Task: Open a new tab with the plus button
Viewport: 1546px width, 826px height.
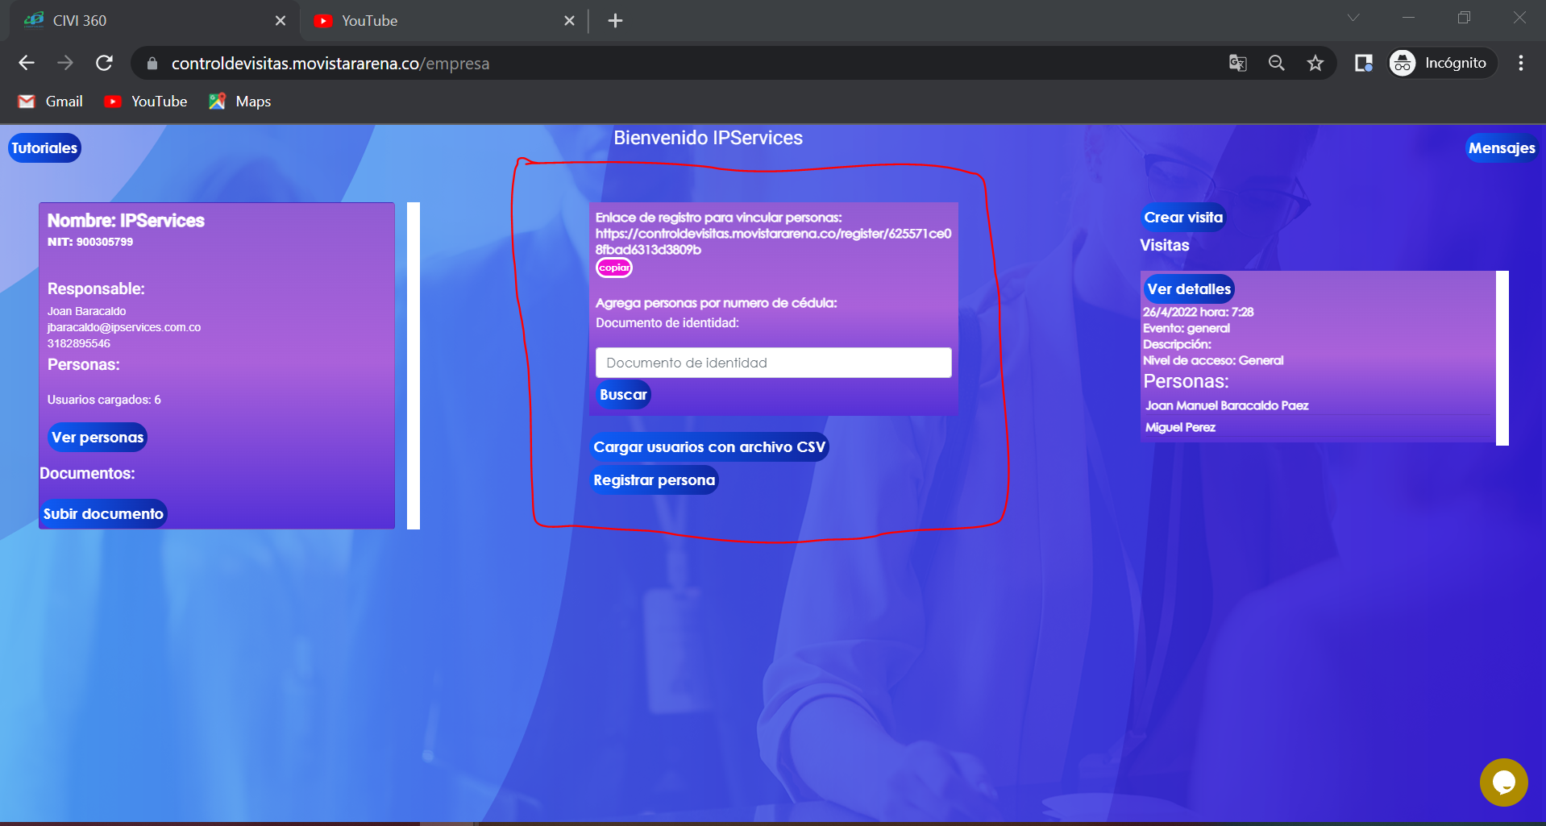Action: [615, 21]
